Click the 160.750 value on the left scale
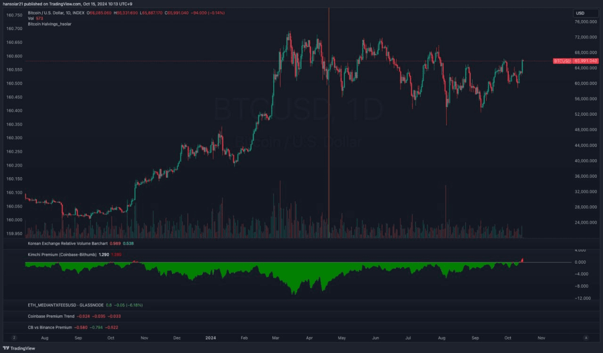 click(x=14, y=15)
